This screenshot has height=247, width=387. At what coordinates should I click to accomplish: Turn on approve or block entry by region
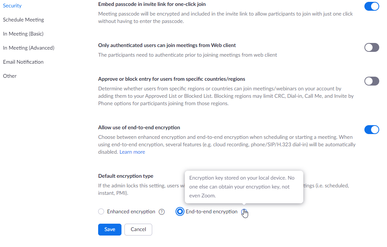[x=371, y=81]
